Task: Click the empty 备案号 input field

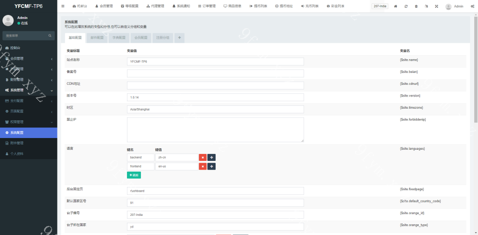Action: [215, 73]
